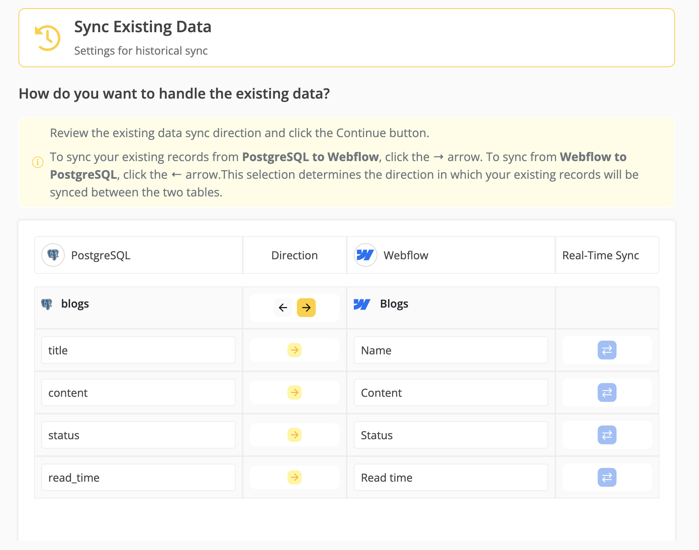Select left arrow to sync Webflow to PostgreSQL

(283, 308)
